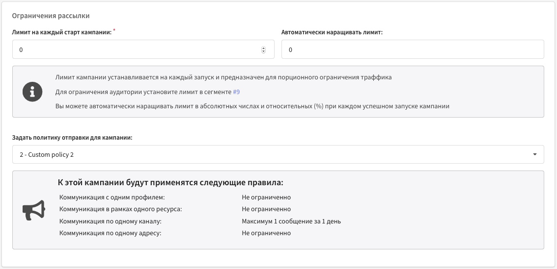Viewport: 557px width, 269px height.
Task: Click the first info line about campaign limit
Action: (223, 77)
